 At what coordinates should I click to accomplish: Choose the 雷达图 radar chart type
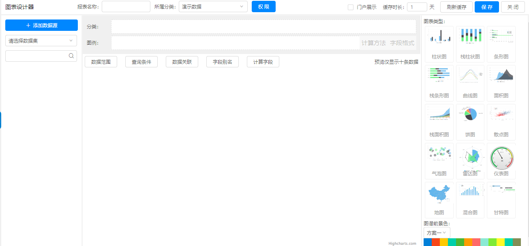coord(470,161)
